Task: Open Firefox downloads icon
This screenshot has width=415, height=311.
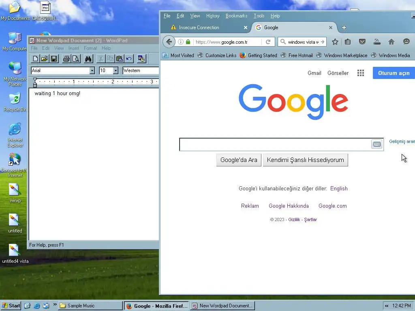Action: pos(376,42)
